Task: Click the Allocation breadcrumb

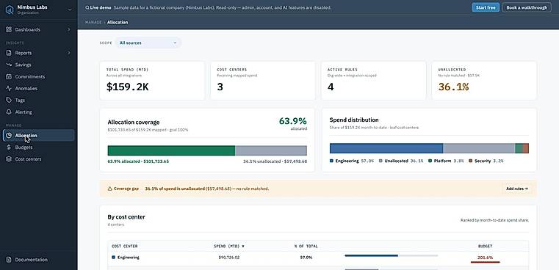Action: pyautogui.click(x=118, y=22)
